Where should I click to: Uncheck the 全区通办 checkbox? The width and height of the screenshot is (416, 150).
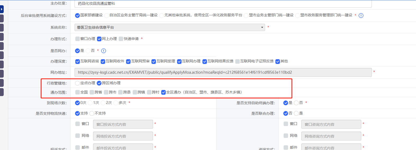pyautogui.click(x=163, y=92)
